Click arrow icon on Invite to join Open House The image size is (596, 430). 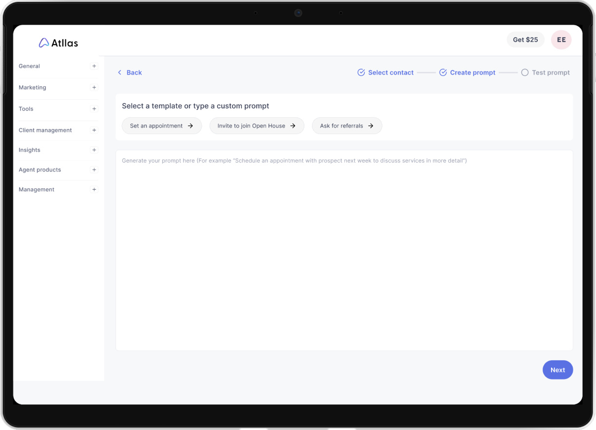293,126
